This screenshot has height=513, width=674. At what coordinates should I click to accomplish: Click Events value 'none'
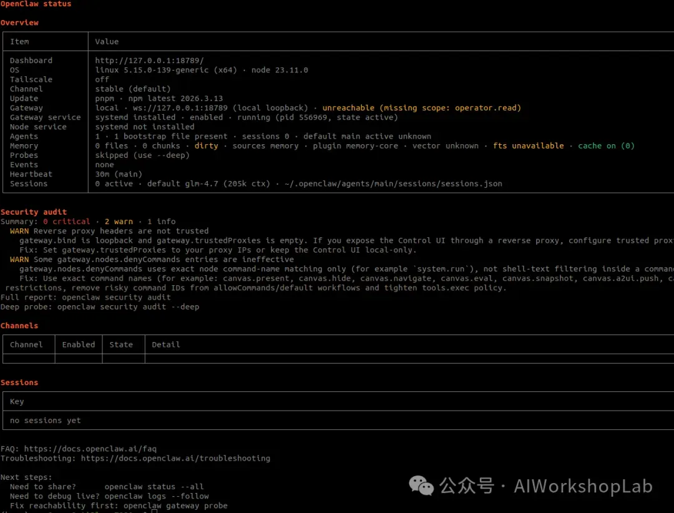(x=104, y=165)
